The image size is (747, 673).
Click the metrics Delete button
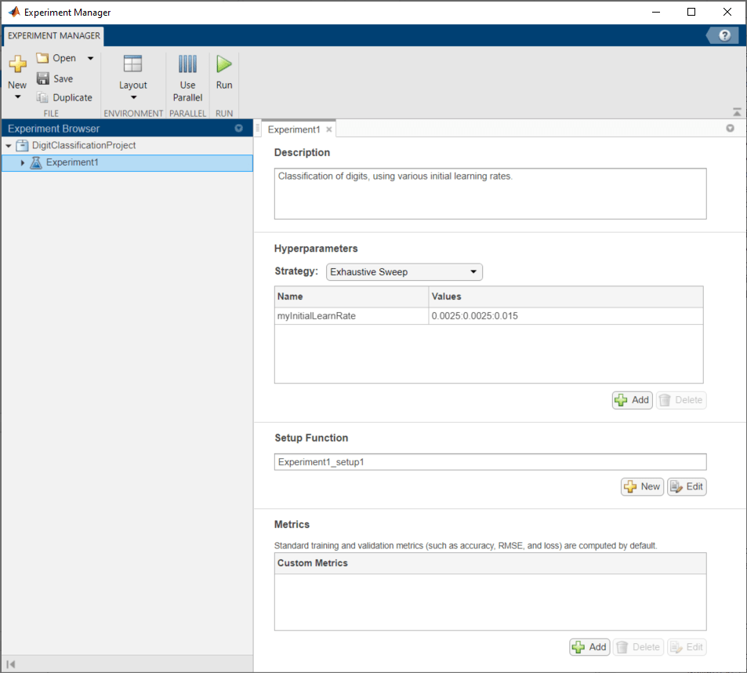click(638, 647)
